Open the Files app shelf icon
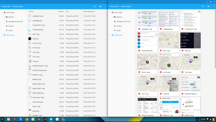Screen dimensions: 216x122 [x=51, y=119]
